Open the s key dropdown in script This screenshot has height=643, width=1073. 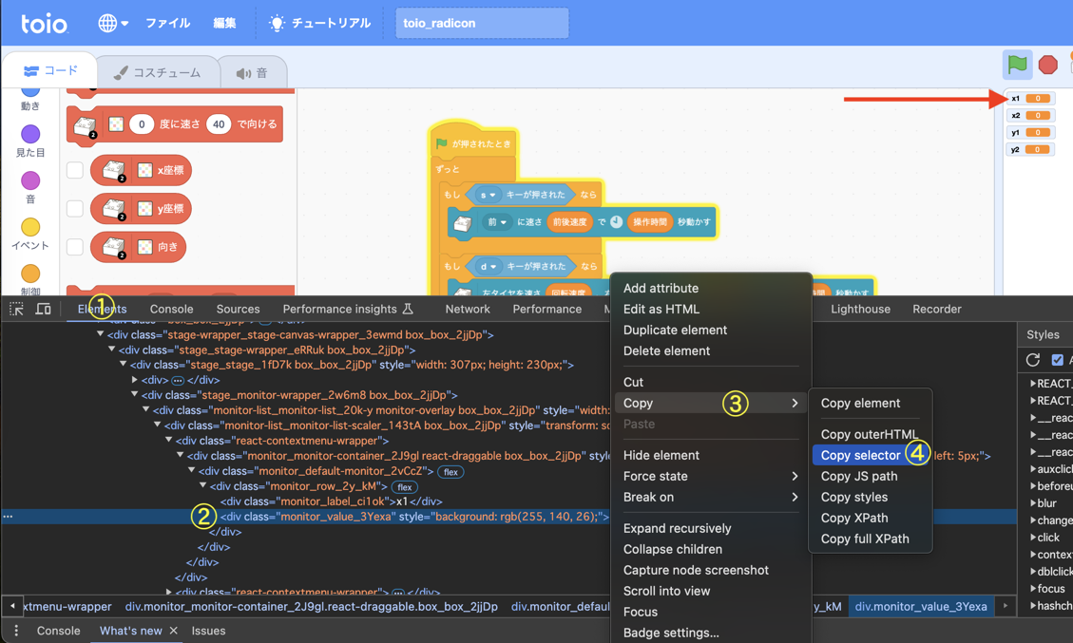click(487, 195)
